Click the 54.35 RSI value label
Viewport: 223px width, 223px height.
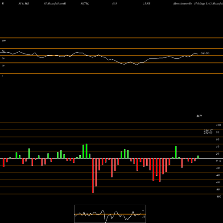click(205, 53)
